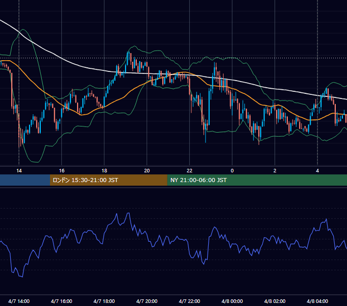
Task: Click the 16 hour label on price chart axis
Action: coord(62,171)
